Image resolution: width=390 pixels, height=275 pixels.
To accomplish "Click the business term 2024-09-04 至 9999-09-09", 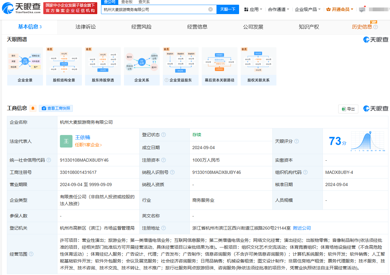I will click(86, 184).
